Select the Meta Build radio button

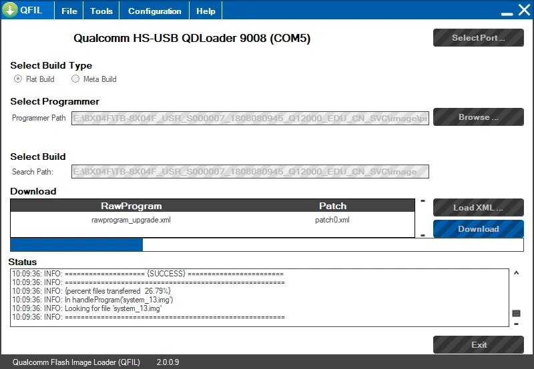click(x=75, y=79)
